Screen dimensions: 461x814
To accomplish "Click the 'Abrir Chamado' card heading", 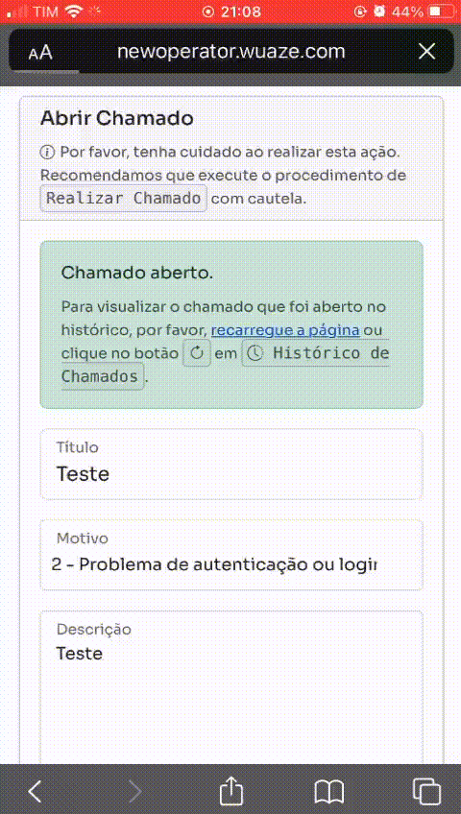I will click(x=117, y=118).
